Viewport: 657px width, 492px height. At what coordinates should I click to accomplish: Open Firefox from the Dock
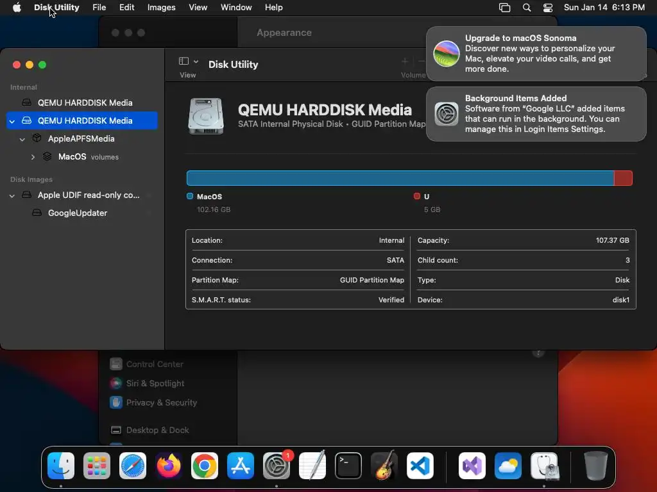pos(169,466)
